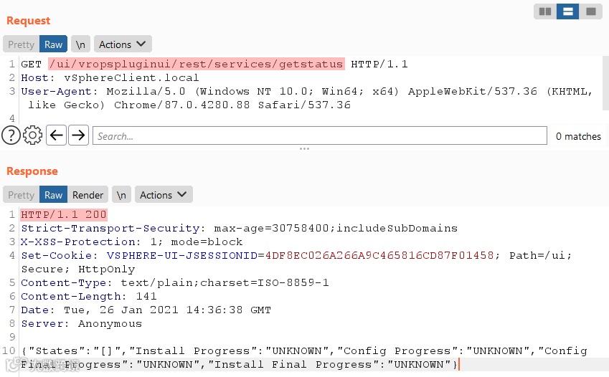Open search settings gear icon

[x=32, y=135]
